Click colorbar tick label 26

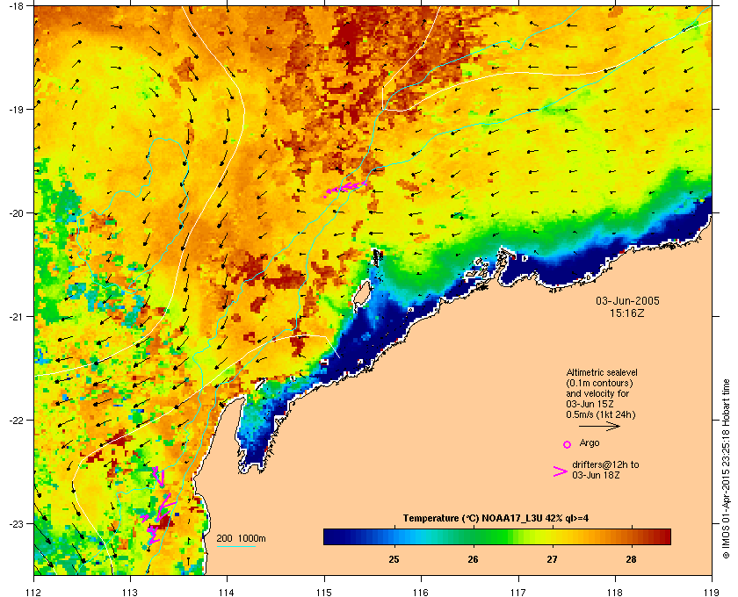coord(473,559)
